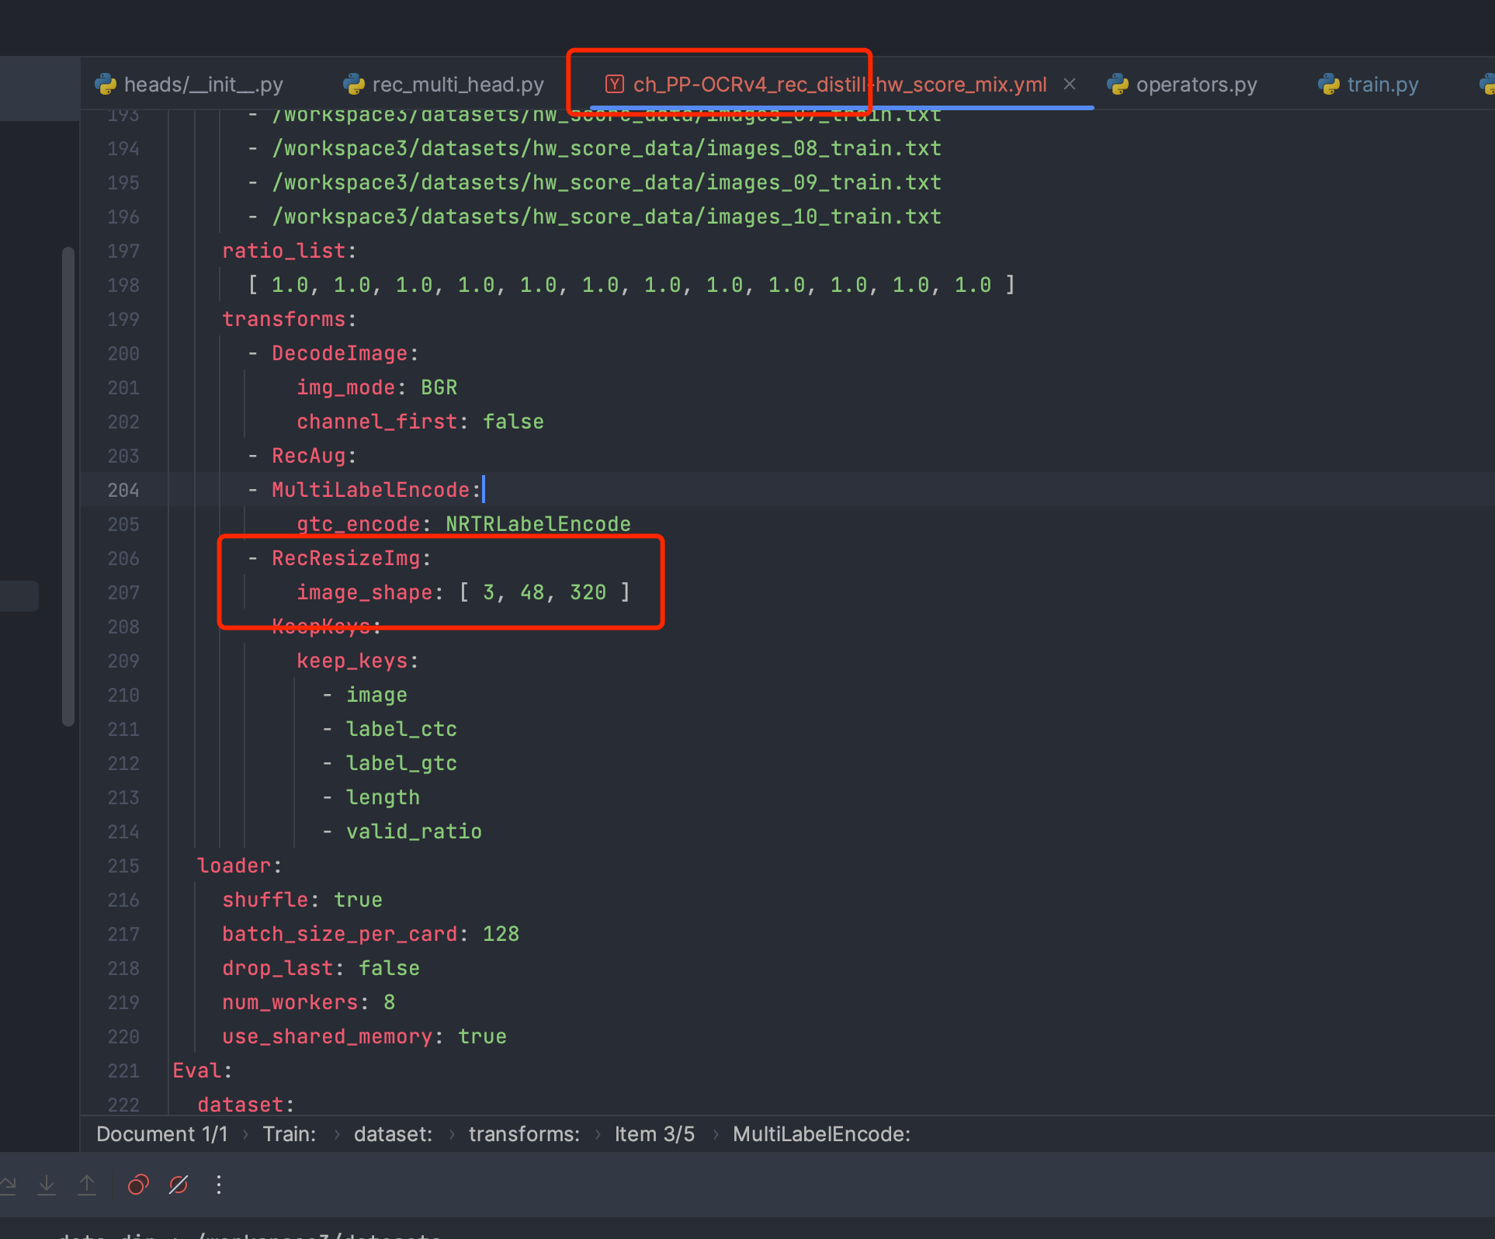Viewport: 1495px width, 1239px height.
Task: Toggle the red breakpoint circles icon
Action: [x=138, y=1184]
